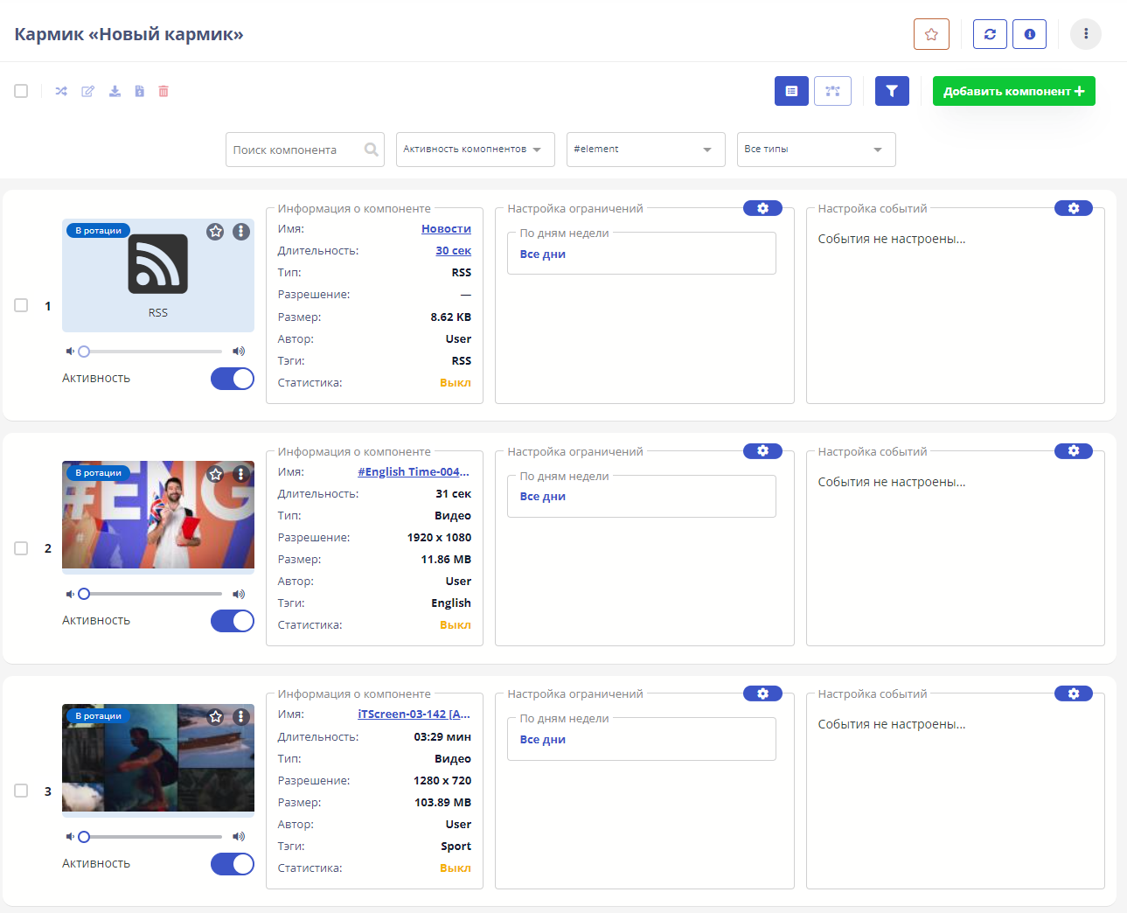Open restrictions gear for Новости component
Viewport: 1127px width, 913px height.
[x=762, y=208]
